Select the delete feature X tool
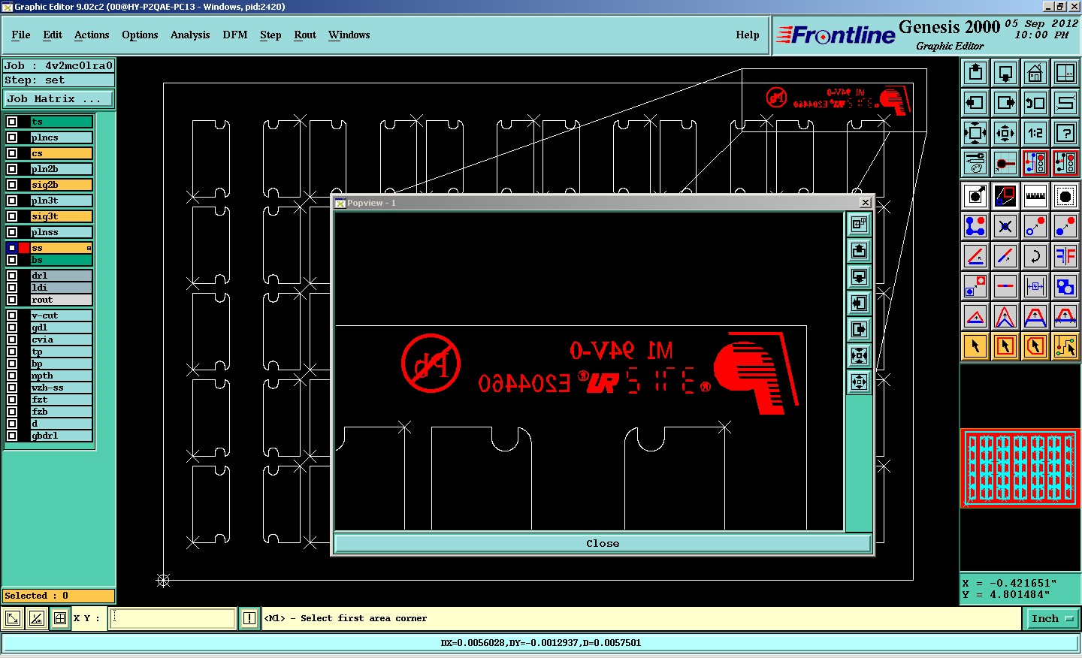Image resolution: width=1082 pixels, height=658 pixels. (x=1005, y=227)
